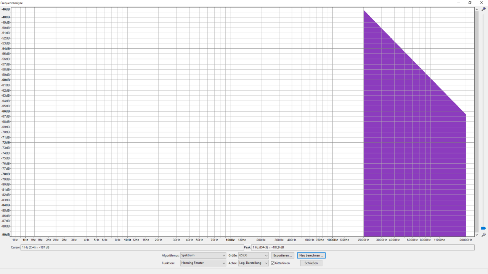Image resolution: width=488 pixels, height=274 pixels.
Task: Click the 3Hz axis label
Action: pyautogui.click(x=74, y=240)
